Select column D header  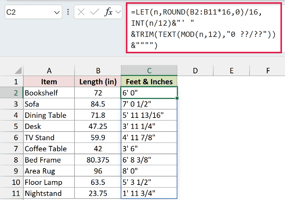(x=195, y=71)
